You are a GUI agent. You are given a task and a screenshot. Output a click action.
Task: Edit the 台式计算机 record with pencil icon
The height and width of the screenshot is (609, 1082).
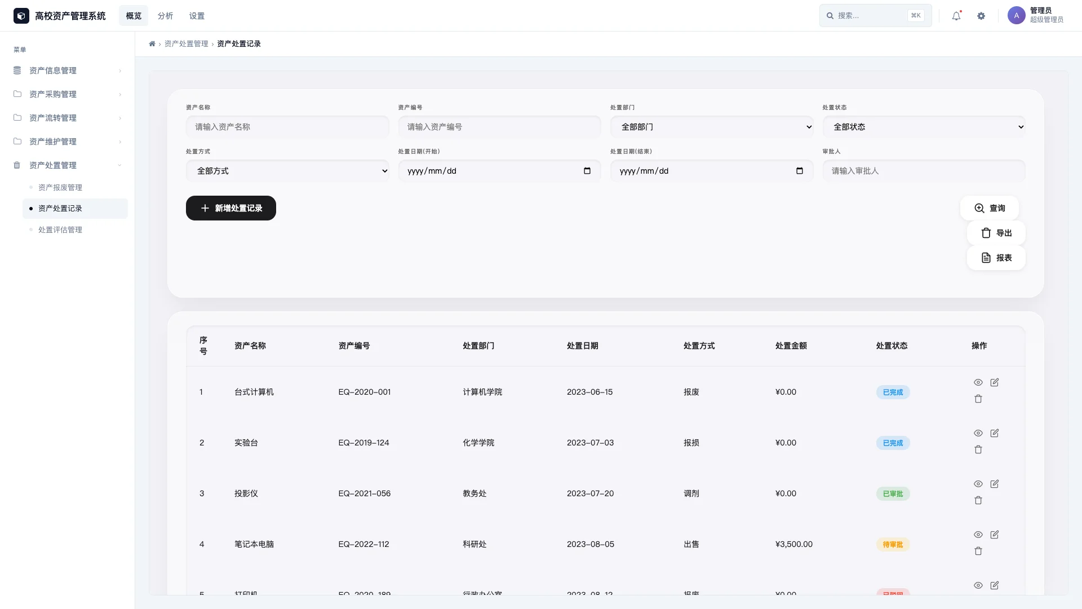click(995, 382)
